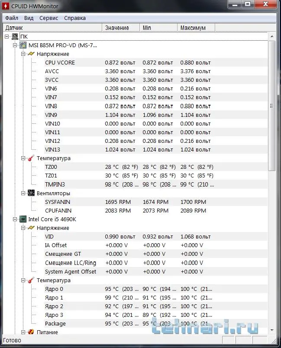Viewport: 281px width, 348px height.
Task: Select the VIN8 row
Action: (x=155, y=106)
